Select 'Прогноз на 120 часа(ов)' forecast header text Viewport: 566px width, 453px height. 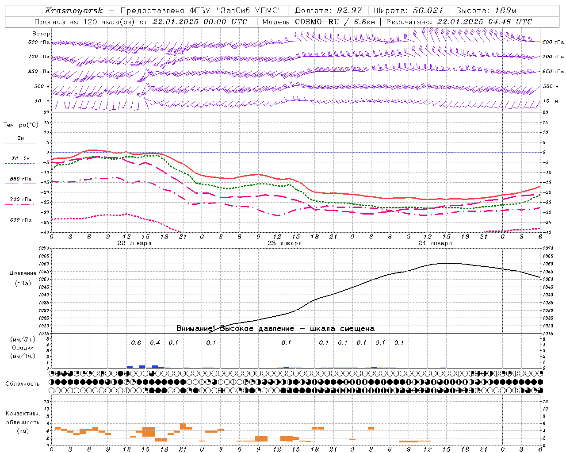click(x=85, y=22)
